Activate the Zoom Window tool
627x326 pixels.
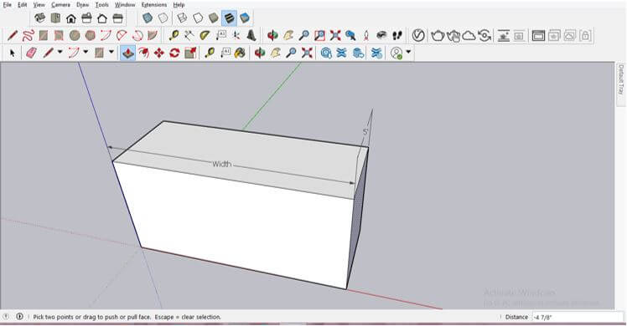pos(319,35)
